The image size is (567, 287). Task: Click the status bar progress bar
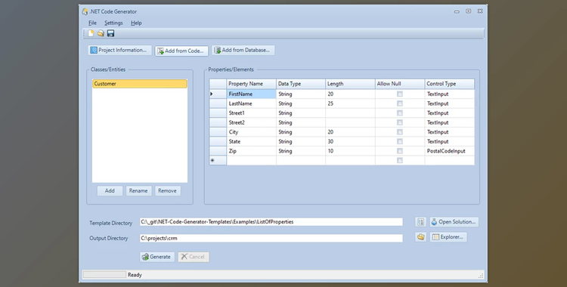pos(104,275)
